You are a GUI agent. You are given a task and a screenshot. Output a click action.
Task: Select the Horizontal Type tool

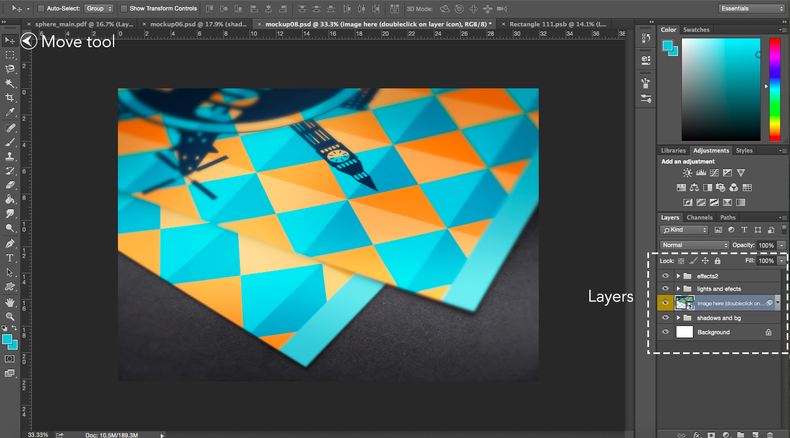pos(10,258)
